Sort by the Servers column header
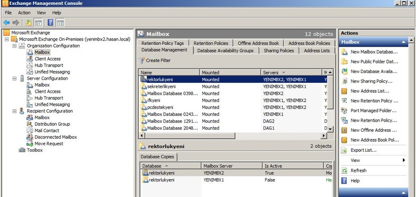The width and height of the screenshot is (416, 197). pyautogui.click(x=291, y=72)
